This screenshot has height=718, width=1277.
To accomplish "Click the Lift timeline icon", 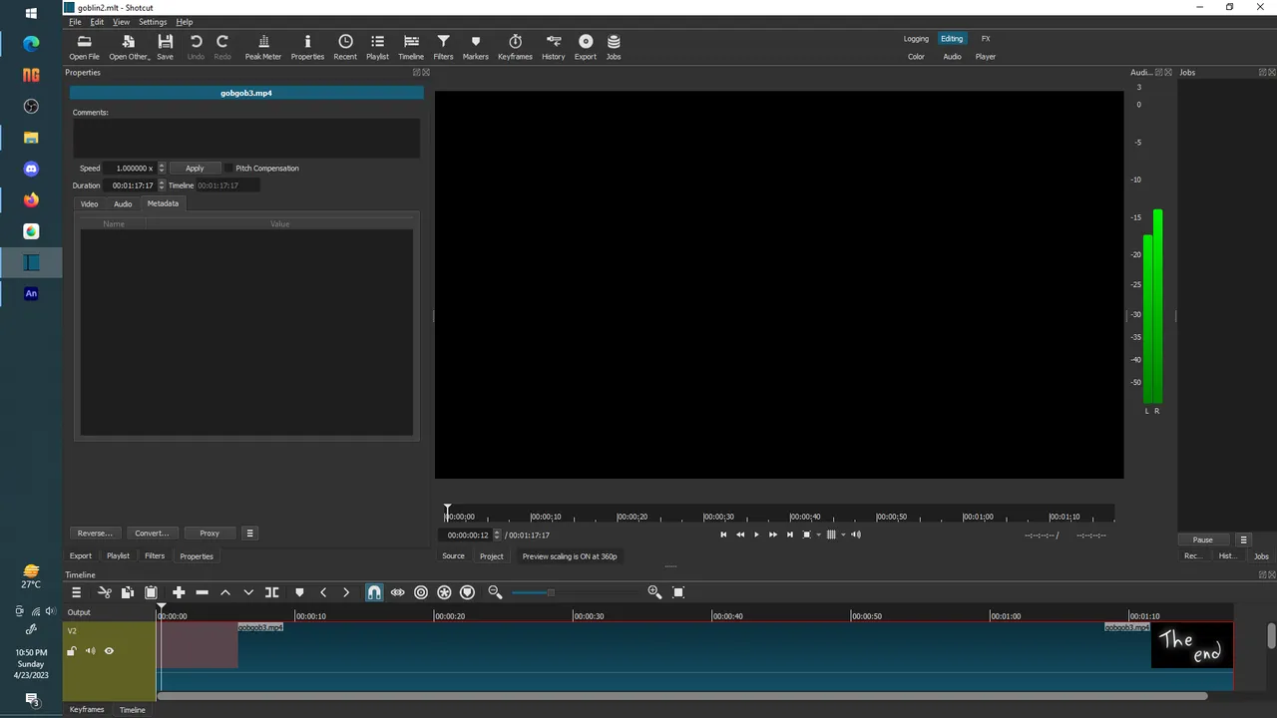I will (x=225, y=592).
